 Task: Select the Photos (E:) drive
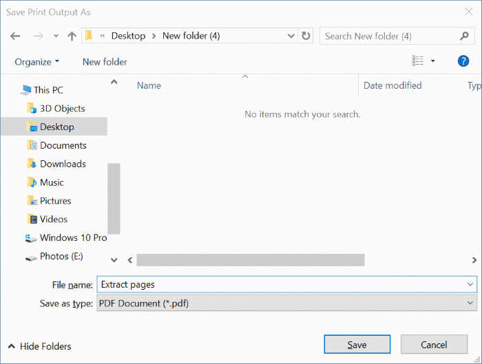point(61,256)
